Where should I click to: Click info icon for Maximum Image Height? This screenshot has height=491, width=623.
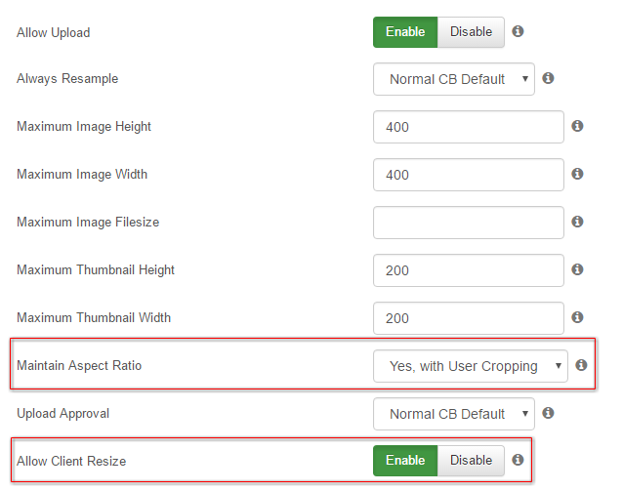pyautogui.click(x=577, y=126)
